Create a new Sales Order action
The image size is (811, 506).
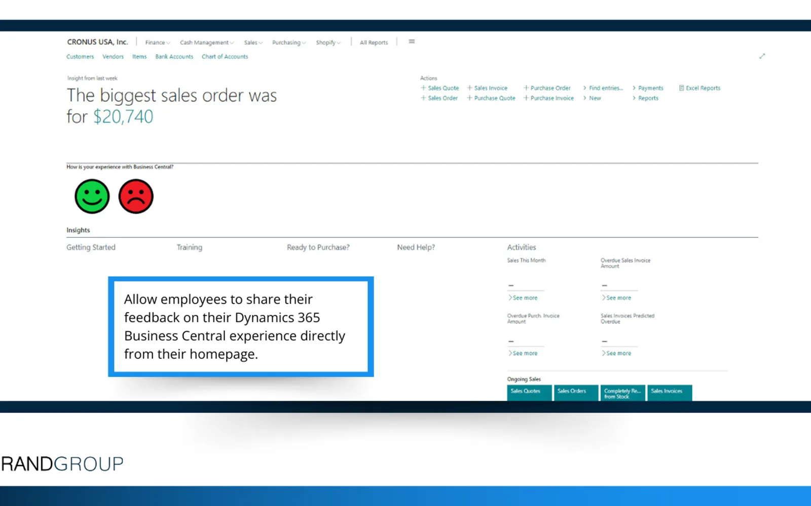tap(439, 98)
